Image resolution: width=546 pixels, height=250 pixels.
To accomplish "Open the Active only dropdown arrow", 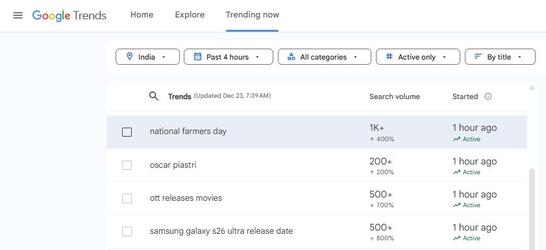I will (x=444, y=57).
